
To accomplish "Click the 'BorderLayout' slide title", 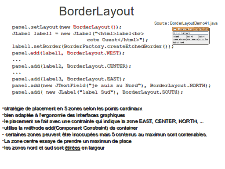I will [x=97, y=11].
